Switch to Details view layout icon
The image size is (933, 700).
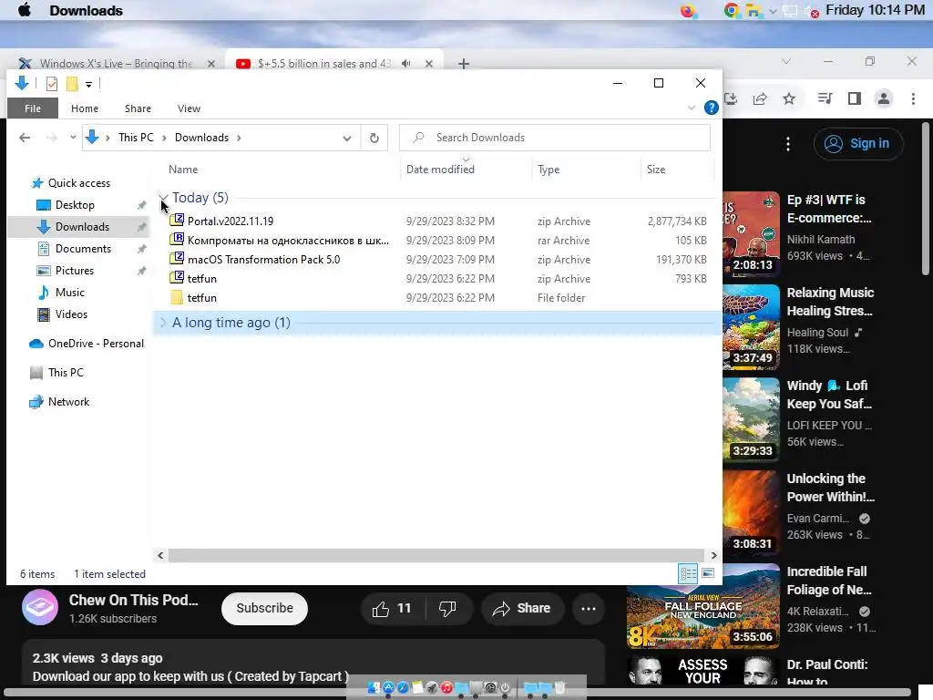(x=689, y=574)
